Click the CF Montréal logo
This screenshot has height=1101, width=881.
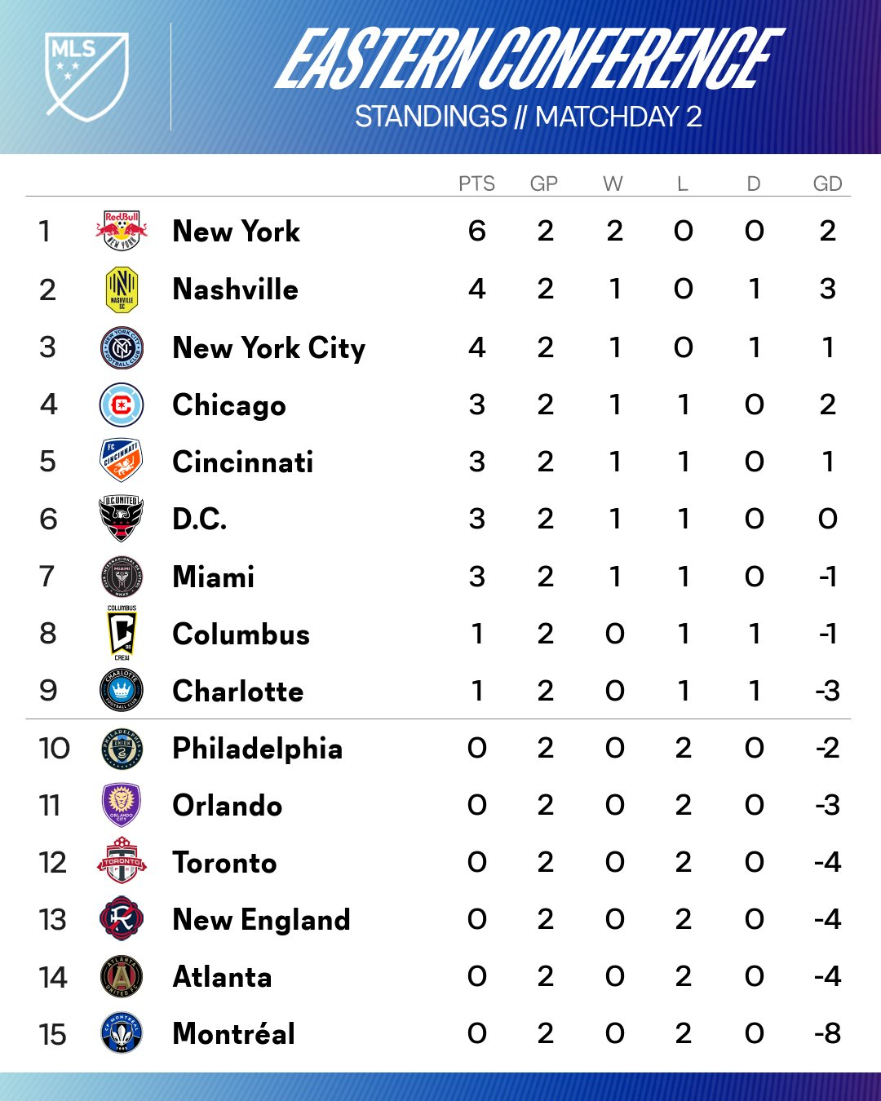[x=122, y=1033]
